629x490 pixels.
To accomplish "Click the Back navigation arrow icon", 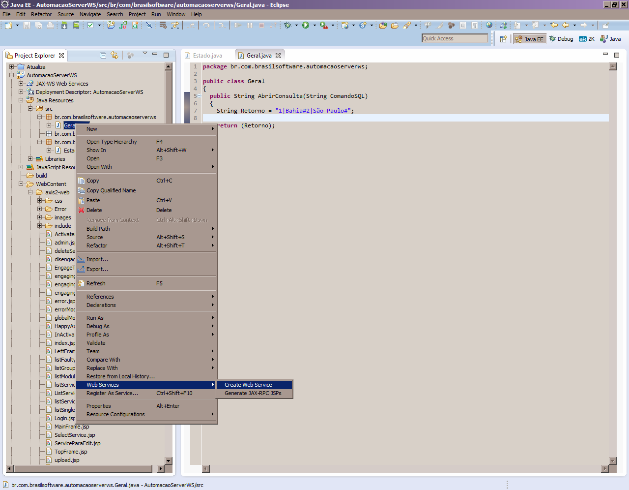I will pyautogui.click(x=565, y=25).
